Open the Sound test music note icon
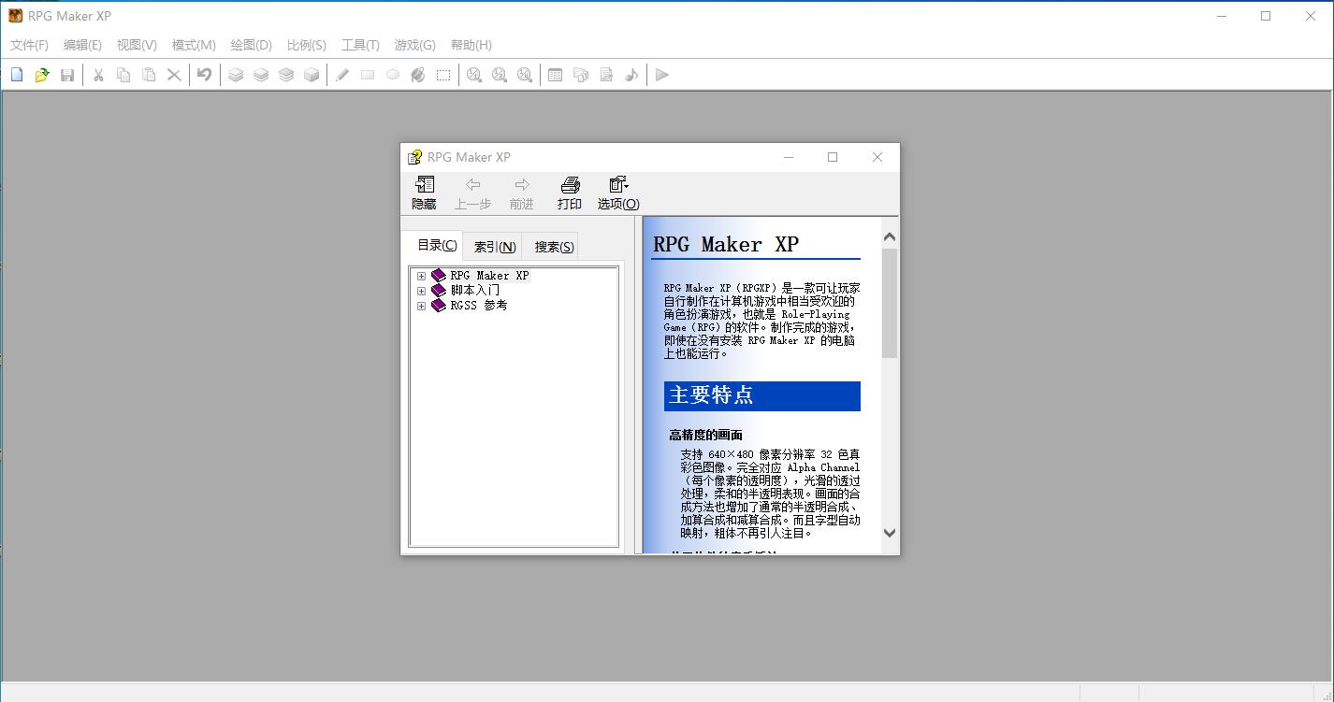 [631, 75]
